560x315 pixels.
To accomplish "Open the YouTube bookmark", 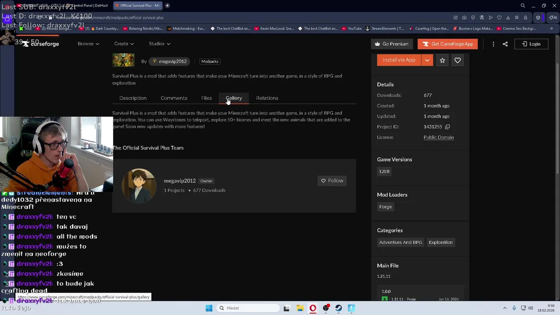I will (351, 28).
